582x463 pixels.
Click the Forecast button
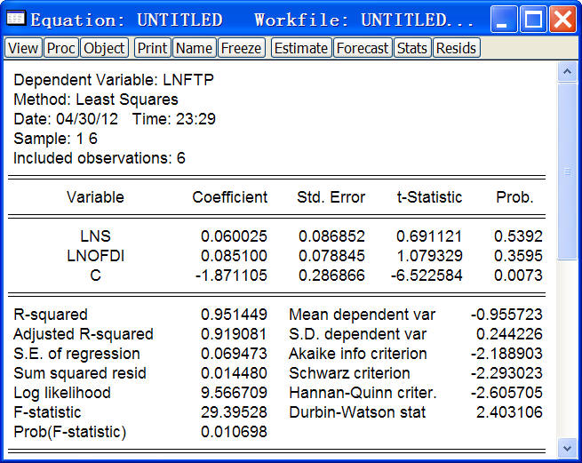(x=363, y=48)
